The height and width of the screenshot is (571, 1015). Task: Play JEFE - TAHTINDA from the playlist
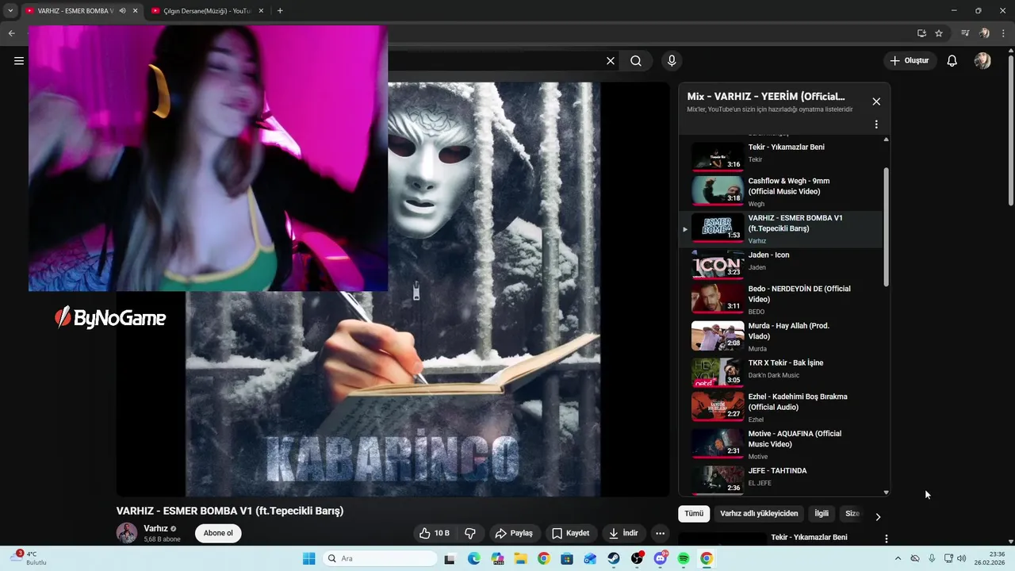(x=781, y=479)
